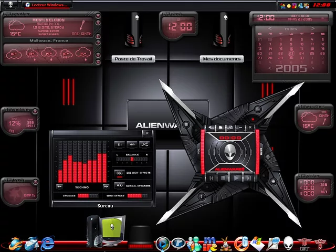The height and width of the screenshot is (252, 336).
Task: Launch Windows Media Player from the dock
Action: (163, 244)
